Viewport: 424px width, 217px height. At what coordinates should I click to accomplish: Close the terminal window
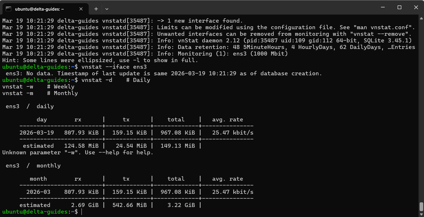click(416, 7)
